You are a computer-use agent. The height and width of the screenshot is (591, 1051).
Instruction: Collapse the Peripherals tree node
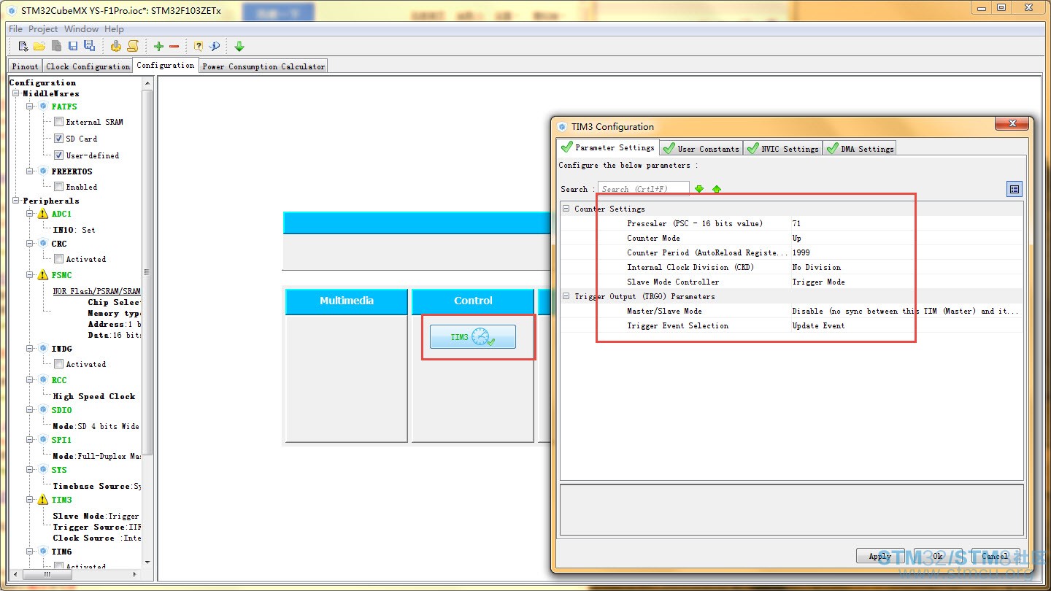click(16, 201)
